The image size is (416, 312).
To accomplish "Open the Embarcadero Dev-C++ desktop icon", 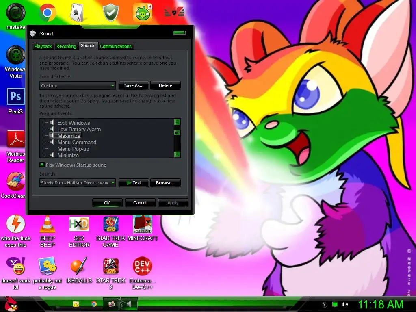I will click(x=143, y=273).
